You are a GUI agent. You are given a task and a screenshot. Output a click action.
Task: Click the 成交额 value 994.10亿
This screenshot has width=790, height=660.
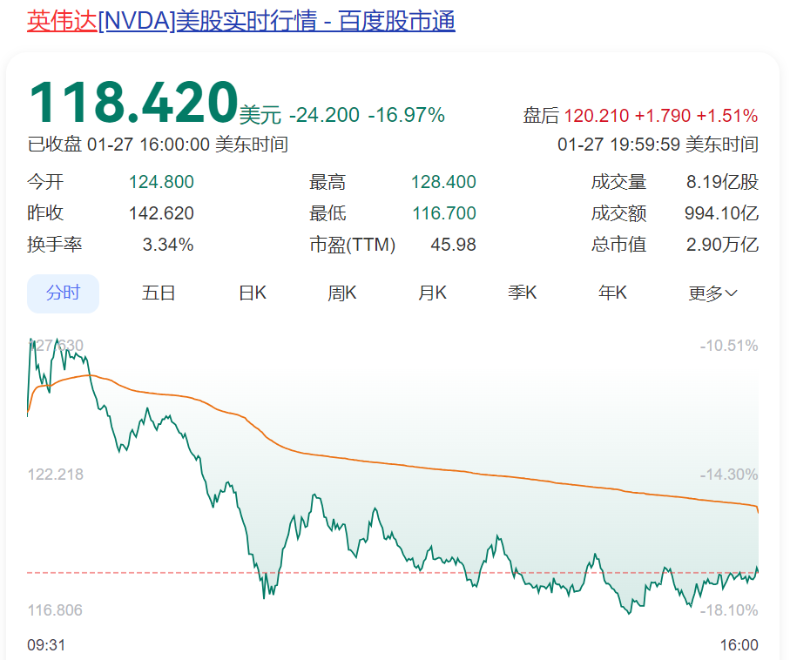pos(721,213)
